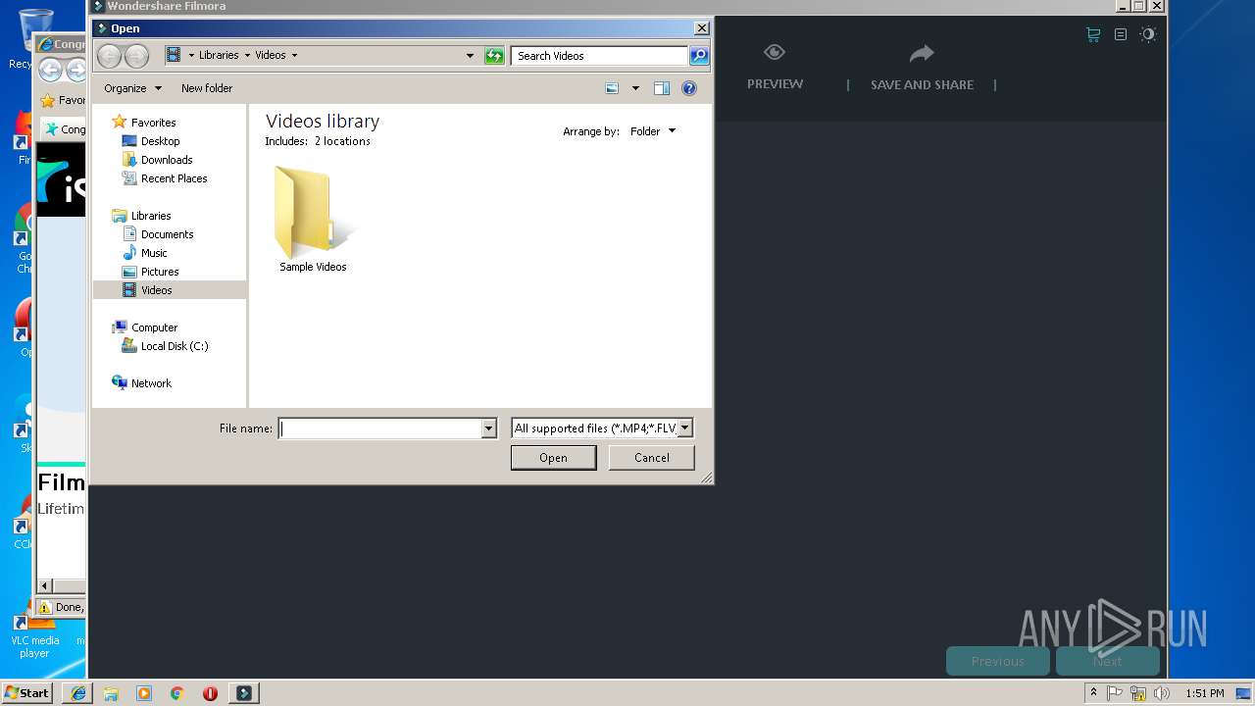
Task: Open the dialog Help icon
Action: [x=689, y=88]
